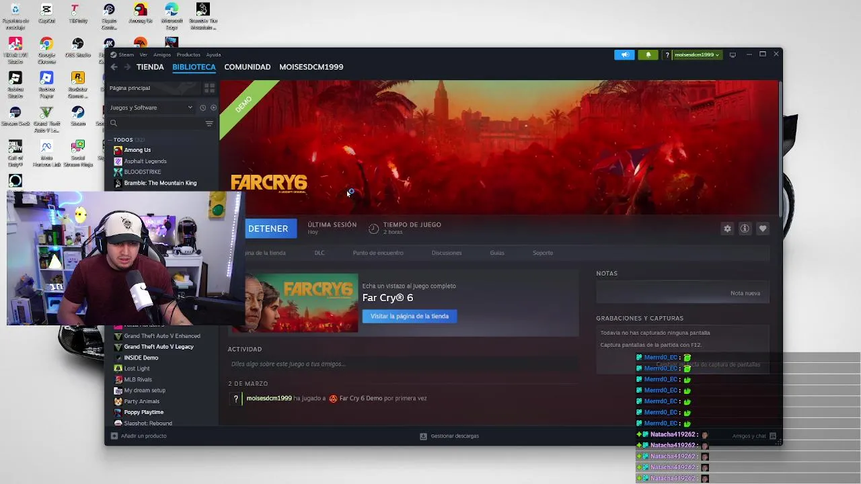Open Far Cry 6 Demo activity link

click(x=361, y=398)
